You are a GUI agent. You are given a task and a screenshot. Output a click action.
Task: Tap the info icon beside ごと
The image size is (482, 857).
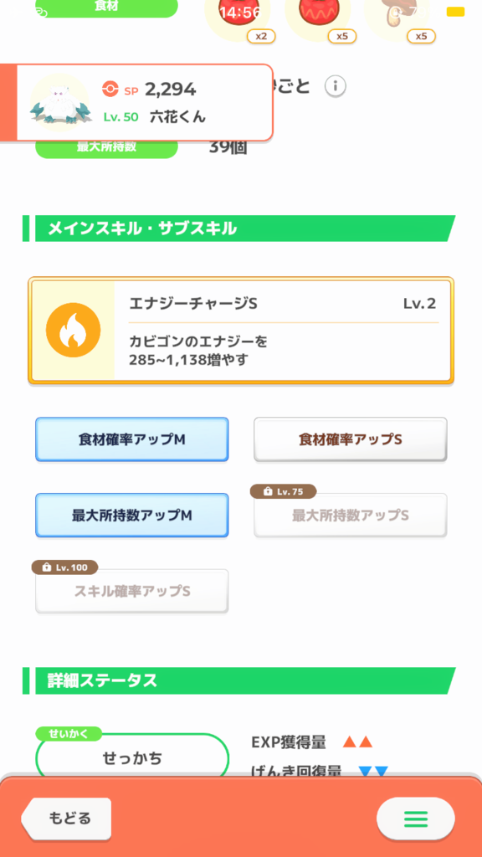(x=336, y=86)
